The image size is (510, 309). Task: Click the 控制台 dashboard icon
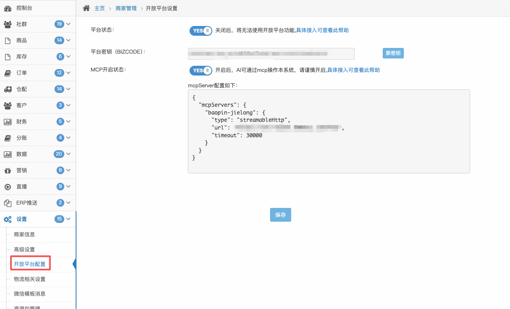[x=8, y=8]
